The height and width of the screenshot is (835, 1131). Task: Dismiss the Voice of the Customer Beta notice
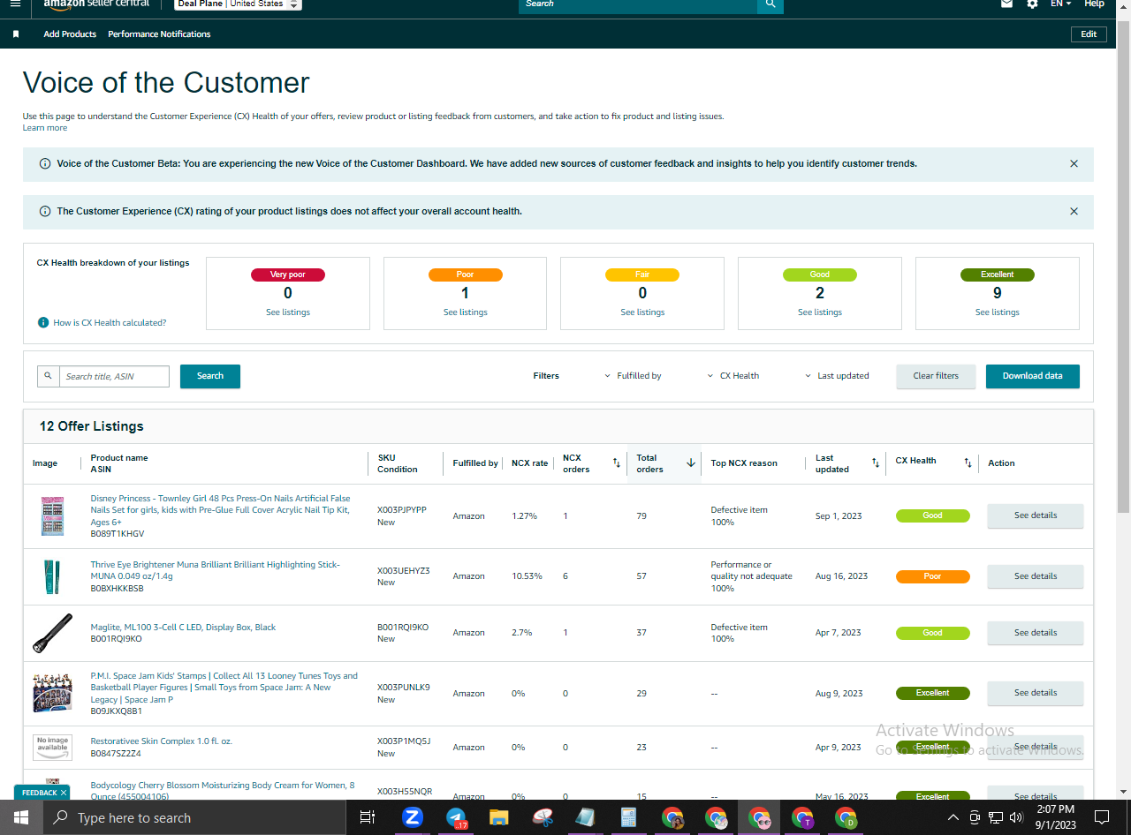[x=1074, y=164]
